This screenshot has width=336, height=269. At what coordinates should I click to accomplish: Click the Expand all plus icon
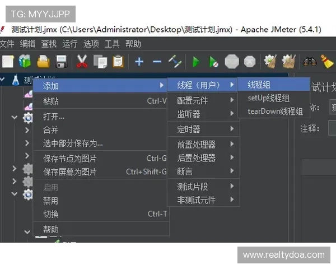139,62
